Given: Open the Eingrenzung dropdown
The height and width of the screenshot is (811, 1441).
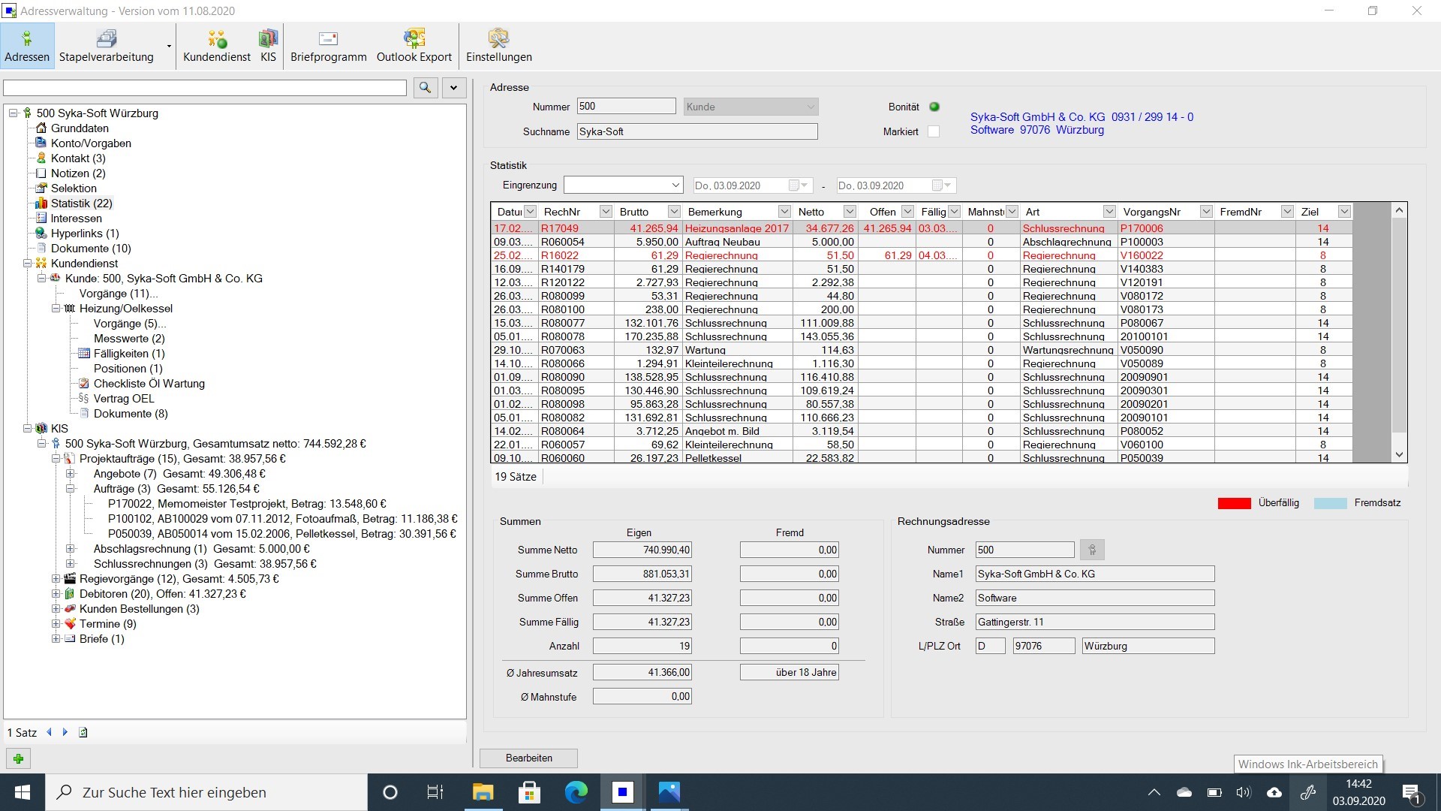Looking at the screenshot, I should click(675, 185).
